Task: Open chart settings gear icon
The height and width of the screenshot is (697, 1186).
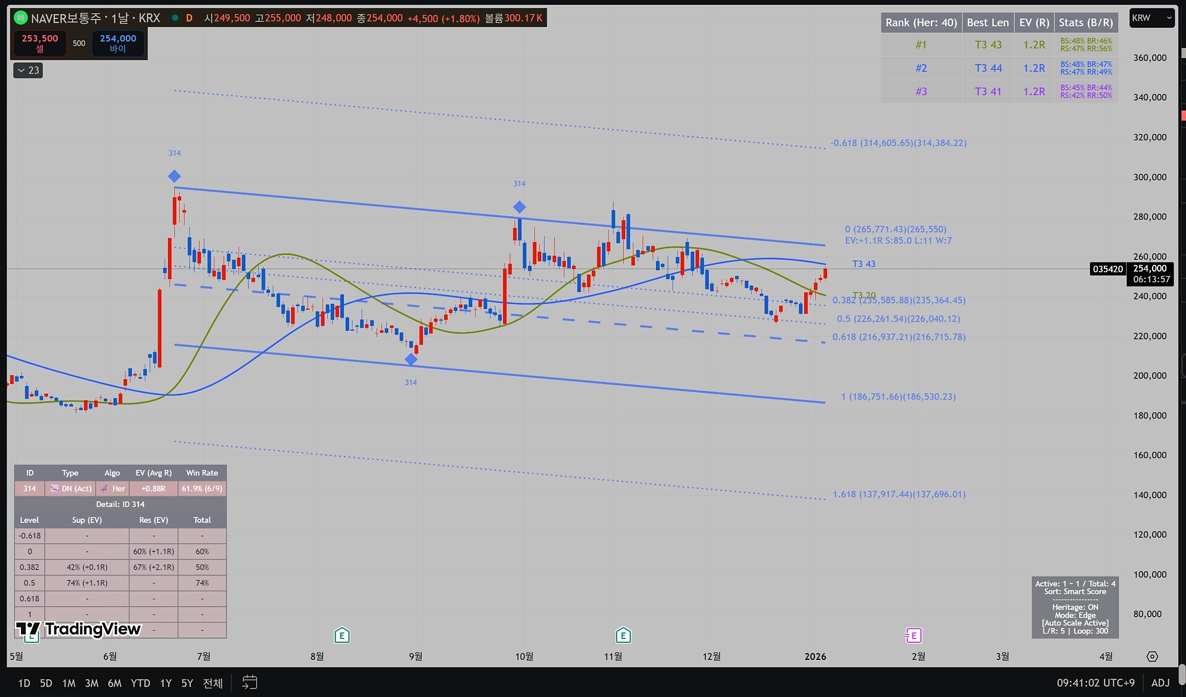Action: (1152, 656)
